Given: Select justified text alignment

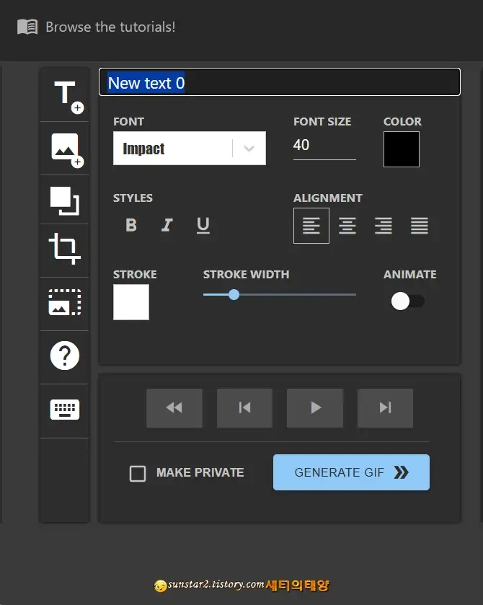Looking at the screenshot, I should click(x=420, y=226).
